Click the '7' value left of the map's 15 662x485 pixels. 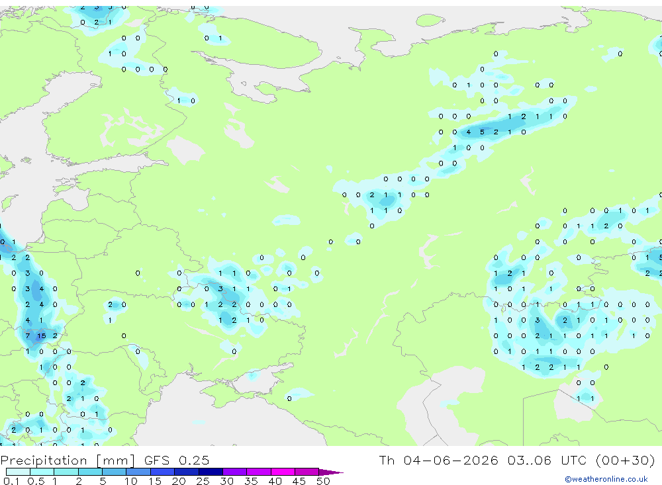click(x=27, y=336)
